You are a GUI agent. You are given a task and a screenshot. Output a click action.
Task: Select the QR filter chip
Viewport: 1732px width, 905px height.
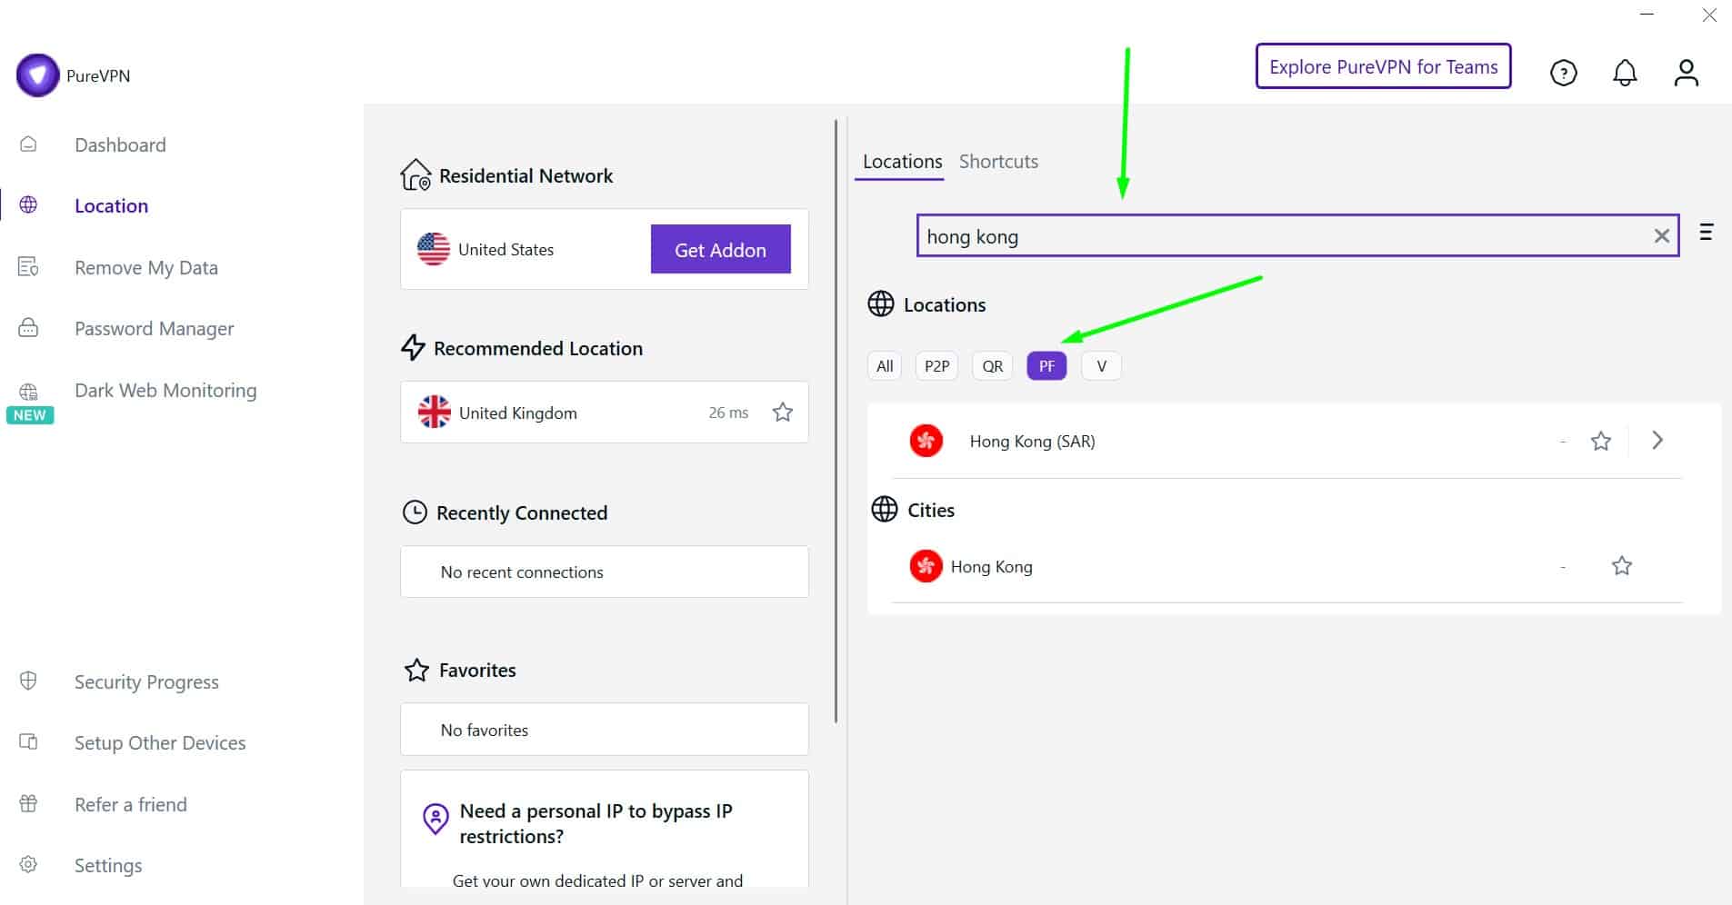point(992,366)
